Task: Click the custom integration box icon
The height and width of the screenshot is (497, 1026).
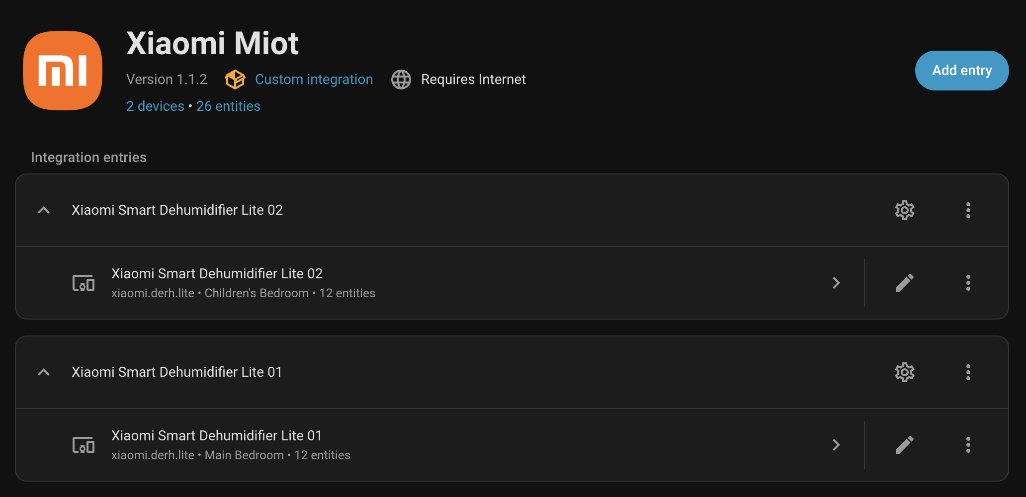Action: pyautogui.click(x=235, y=79)
